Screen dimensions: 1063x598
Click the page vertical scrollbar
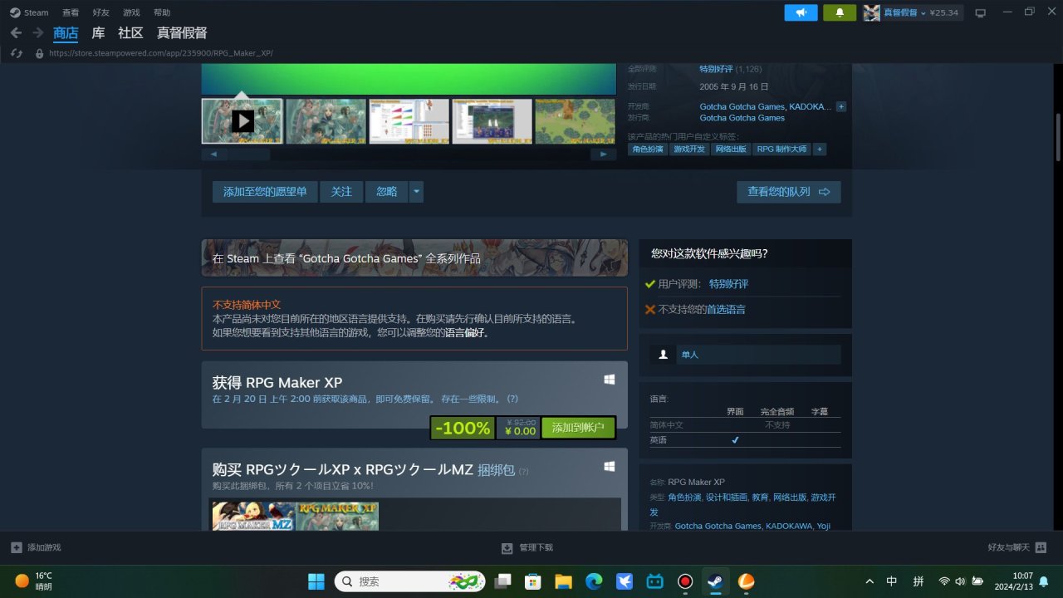tap(1058, 137)
